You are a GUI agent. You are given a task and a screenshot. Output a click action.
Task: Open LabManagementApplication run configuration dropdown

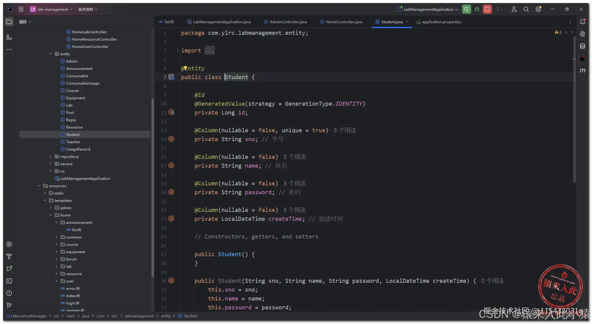[x=428, y=9]
